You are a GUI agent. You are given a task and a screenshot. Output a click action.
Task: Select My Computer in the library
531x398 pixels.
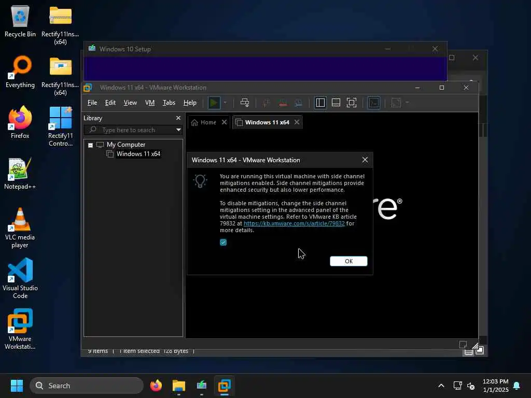(126, 145)
